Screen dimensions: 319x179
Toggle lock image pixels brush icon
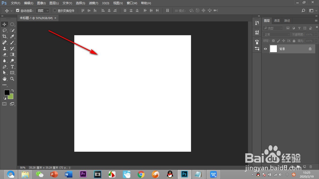pyautogui.click(x=278, y=41)
